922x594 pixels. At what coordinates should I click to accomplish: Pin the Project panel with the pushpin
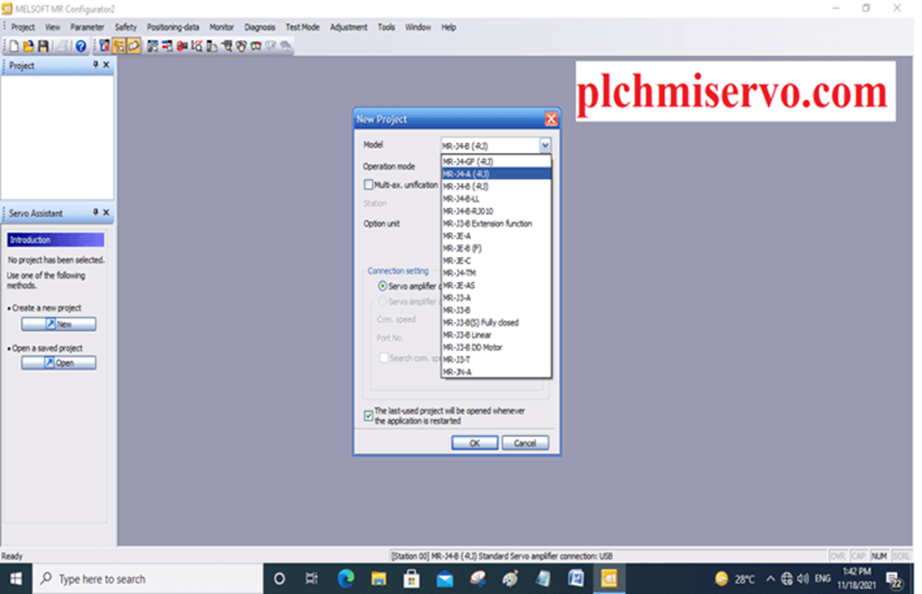click(94, 66)
